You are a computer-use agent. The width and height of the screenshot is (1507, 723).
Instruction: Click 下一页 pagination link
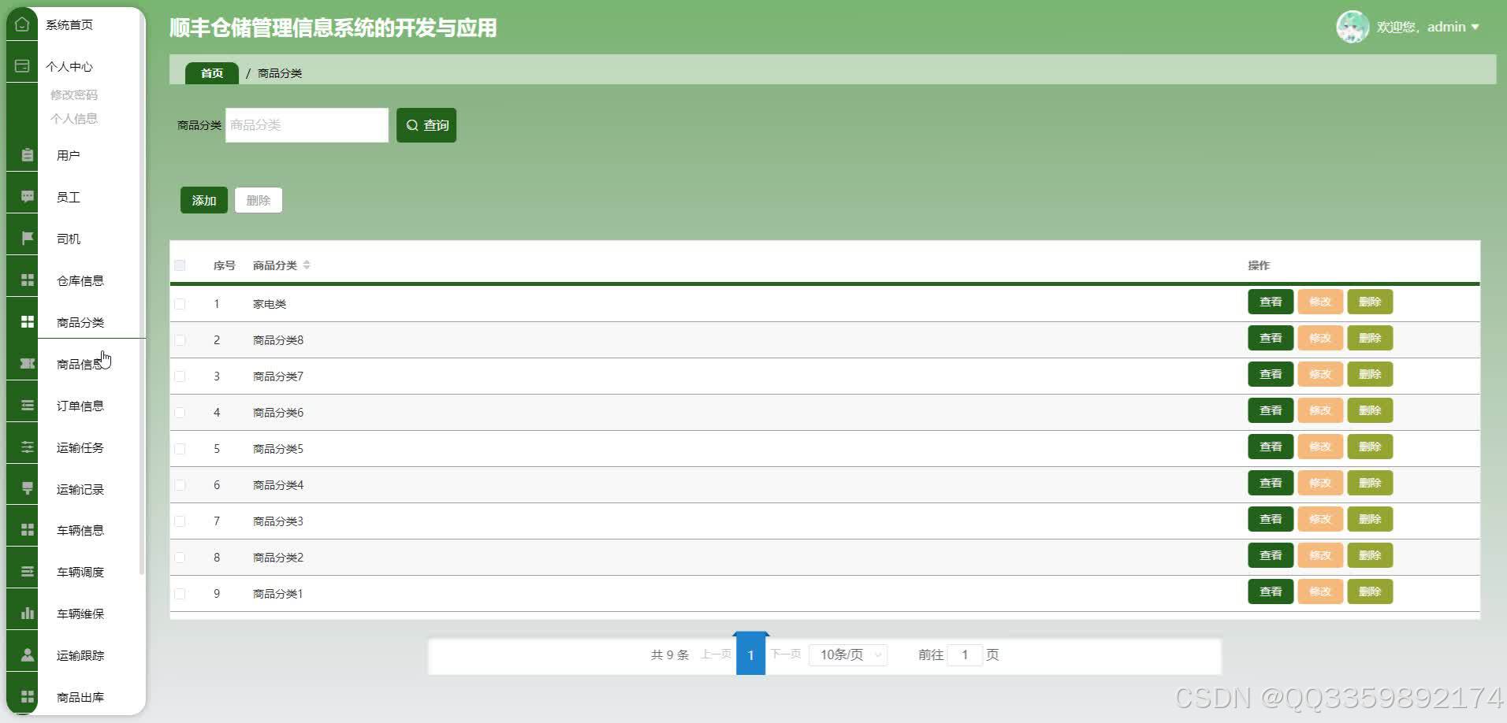pos(786,654)
